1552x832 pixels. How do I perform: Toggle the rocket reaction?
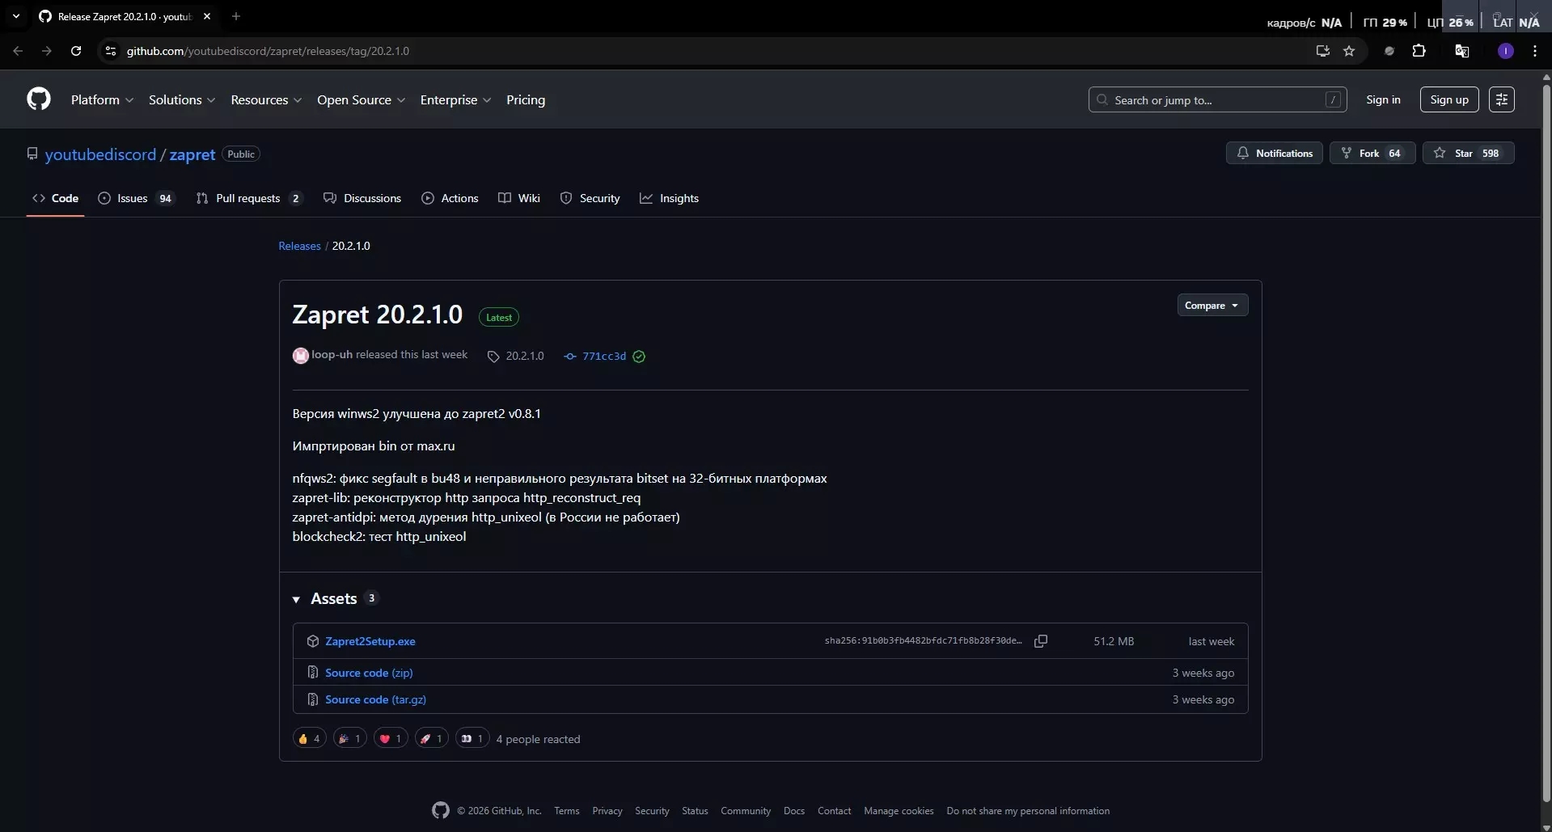tap(431, 738)
